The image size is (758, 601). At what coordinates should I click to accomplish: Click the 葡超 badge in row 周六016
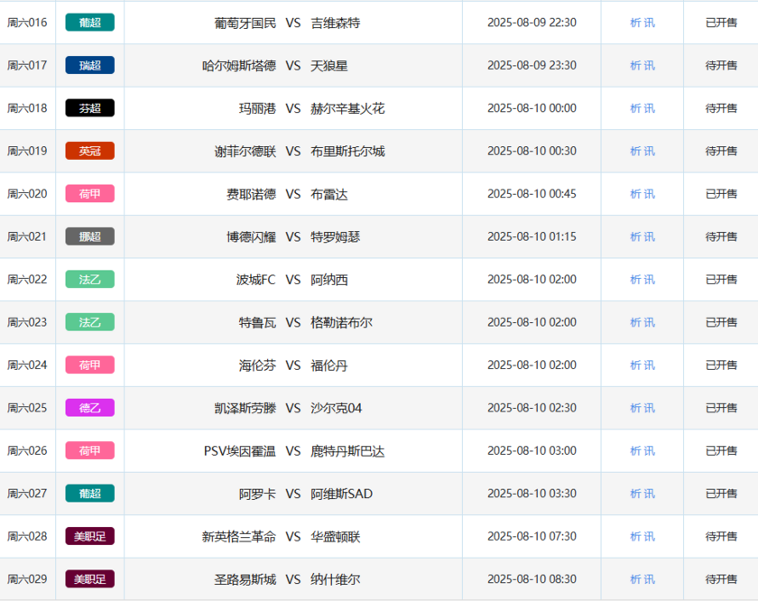90,23
